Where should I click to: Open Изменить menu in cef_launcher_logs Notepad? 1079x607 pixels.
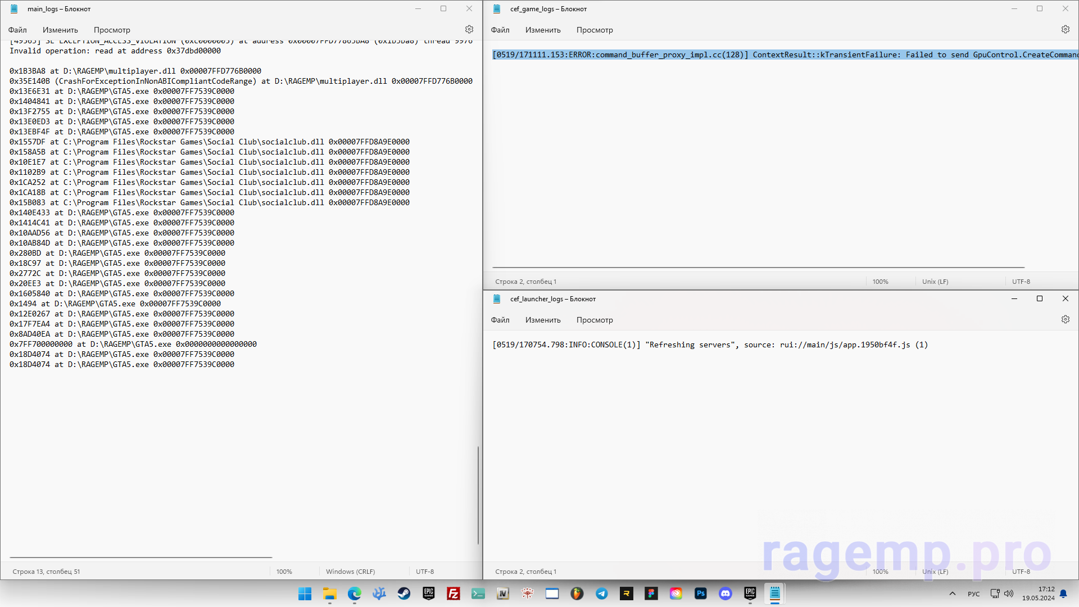tap(543, 320)
